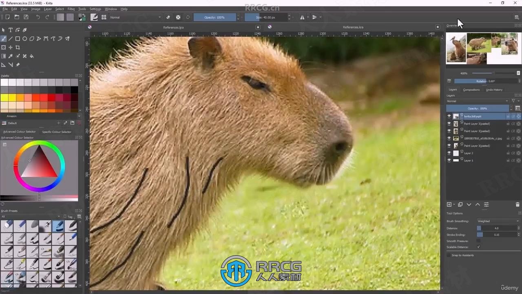Click the toolbar brush Opacity slider
The width and height of the screenshot is (522, 294).
click(215, 17)
